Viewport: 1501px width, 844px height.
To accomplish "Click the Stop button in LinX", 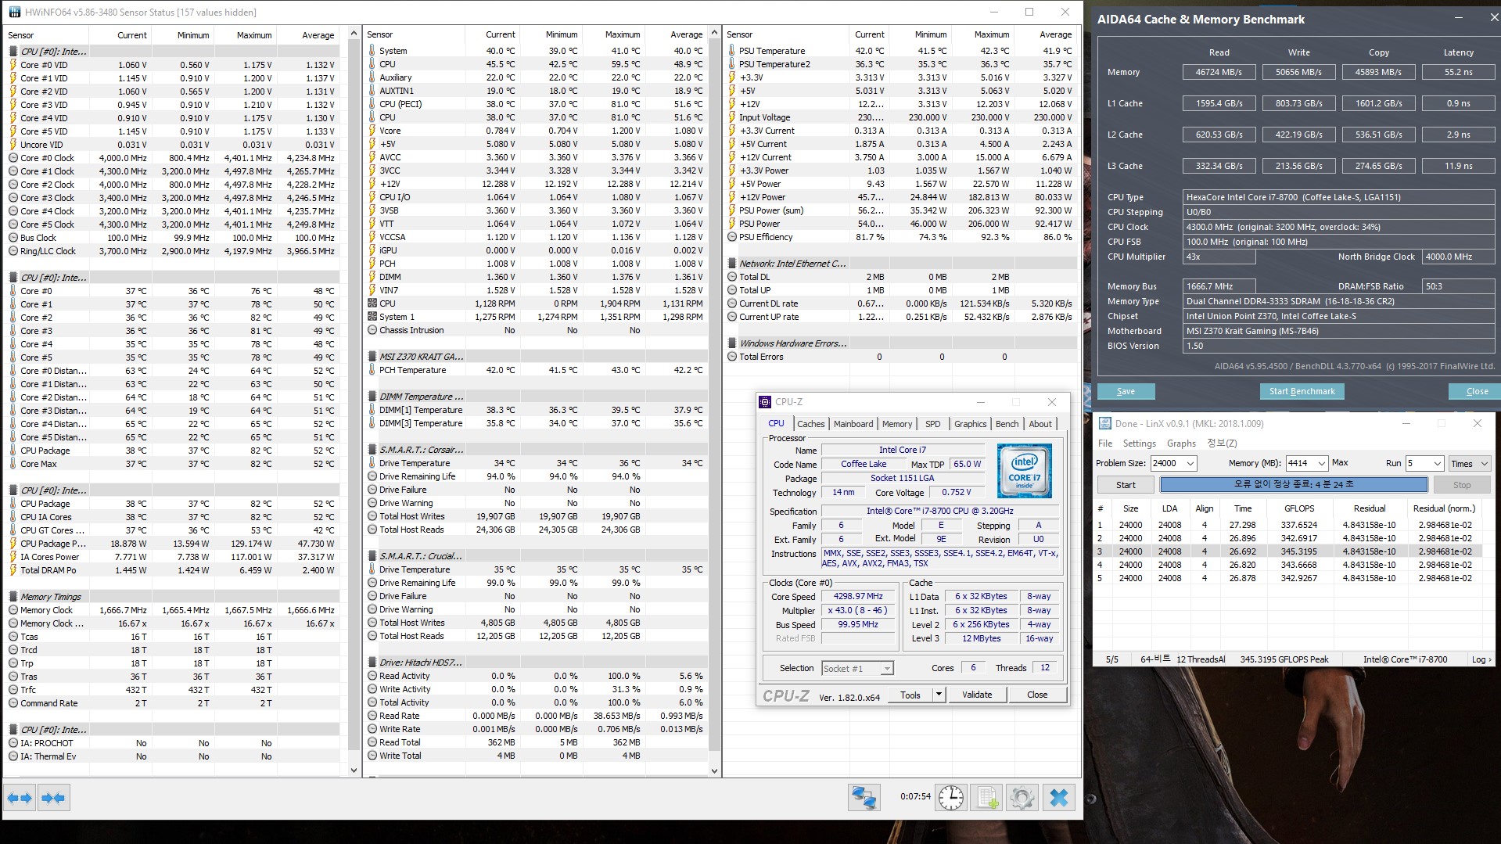I will click(x=1462, y=485).
